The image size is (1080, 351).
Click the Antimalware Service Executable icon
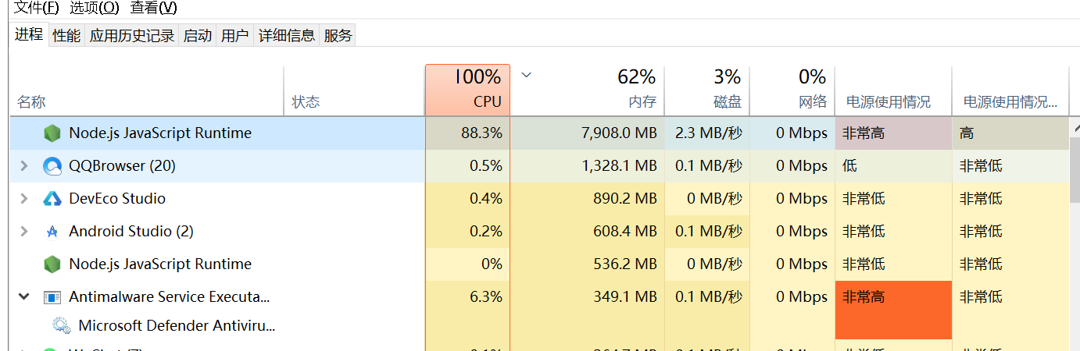tap(52, 297)
